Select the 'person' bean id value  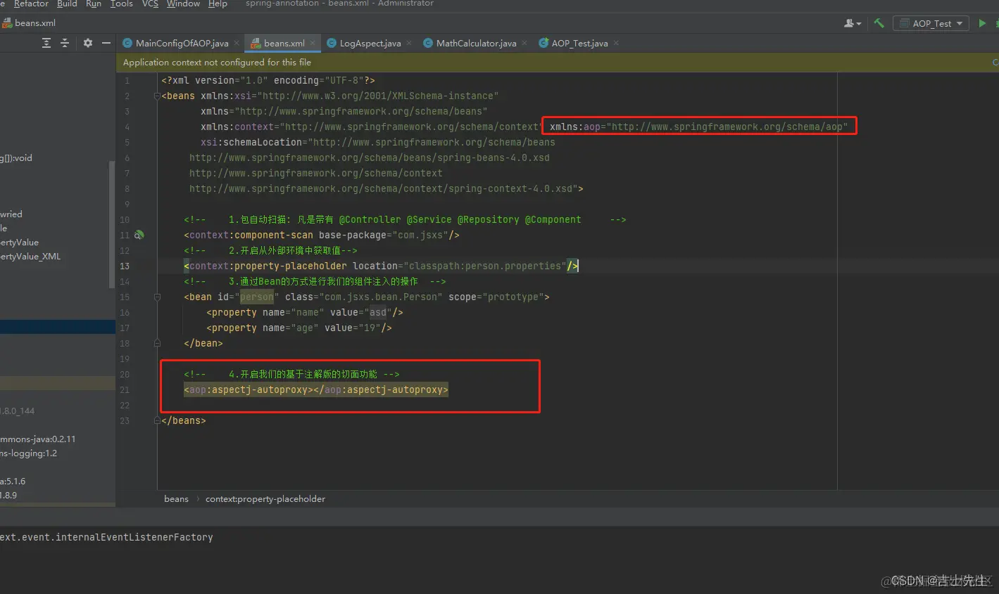click(x=257, y=297)
